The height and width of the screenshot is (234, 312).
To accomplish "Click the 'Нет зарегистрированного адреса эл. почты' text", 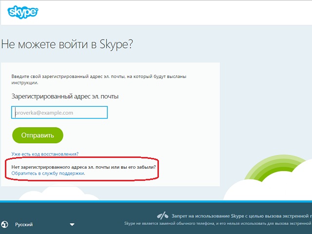I will point(83,167).
